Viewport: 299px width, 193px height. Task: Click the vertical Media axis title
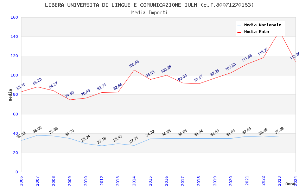[x=10, y=95]
